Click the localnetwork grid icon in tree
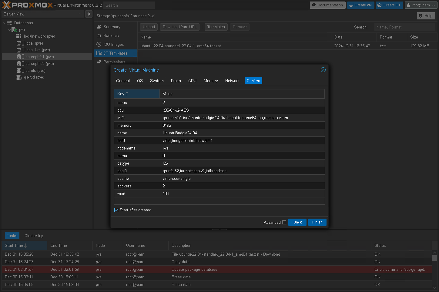The width and height of the screenshot is (439, 292). click(x=19, y=36)
